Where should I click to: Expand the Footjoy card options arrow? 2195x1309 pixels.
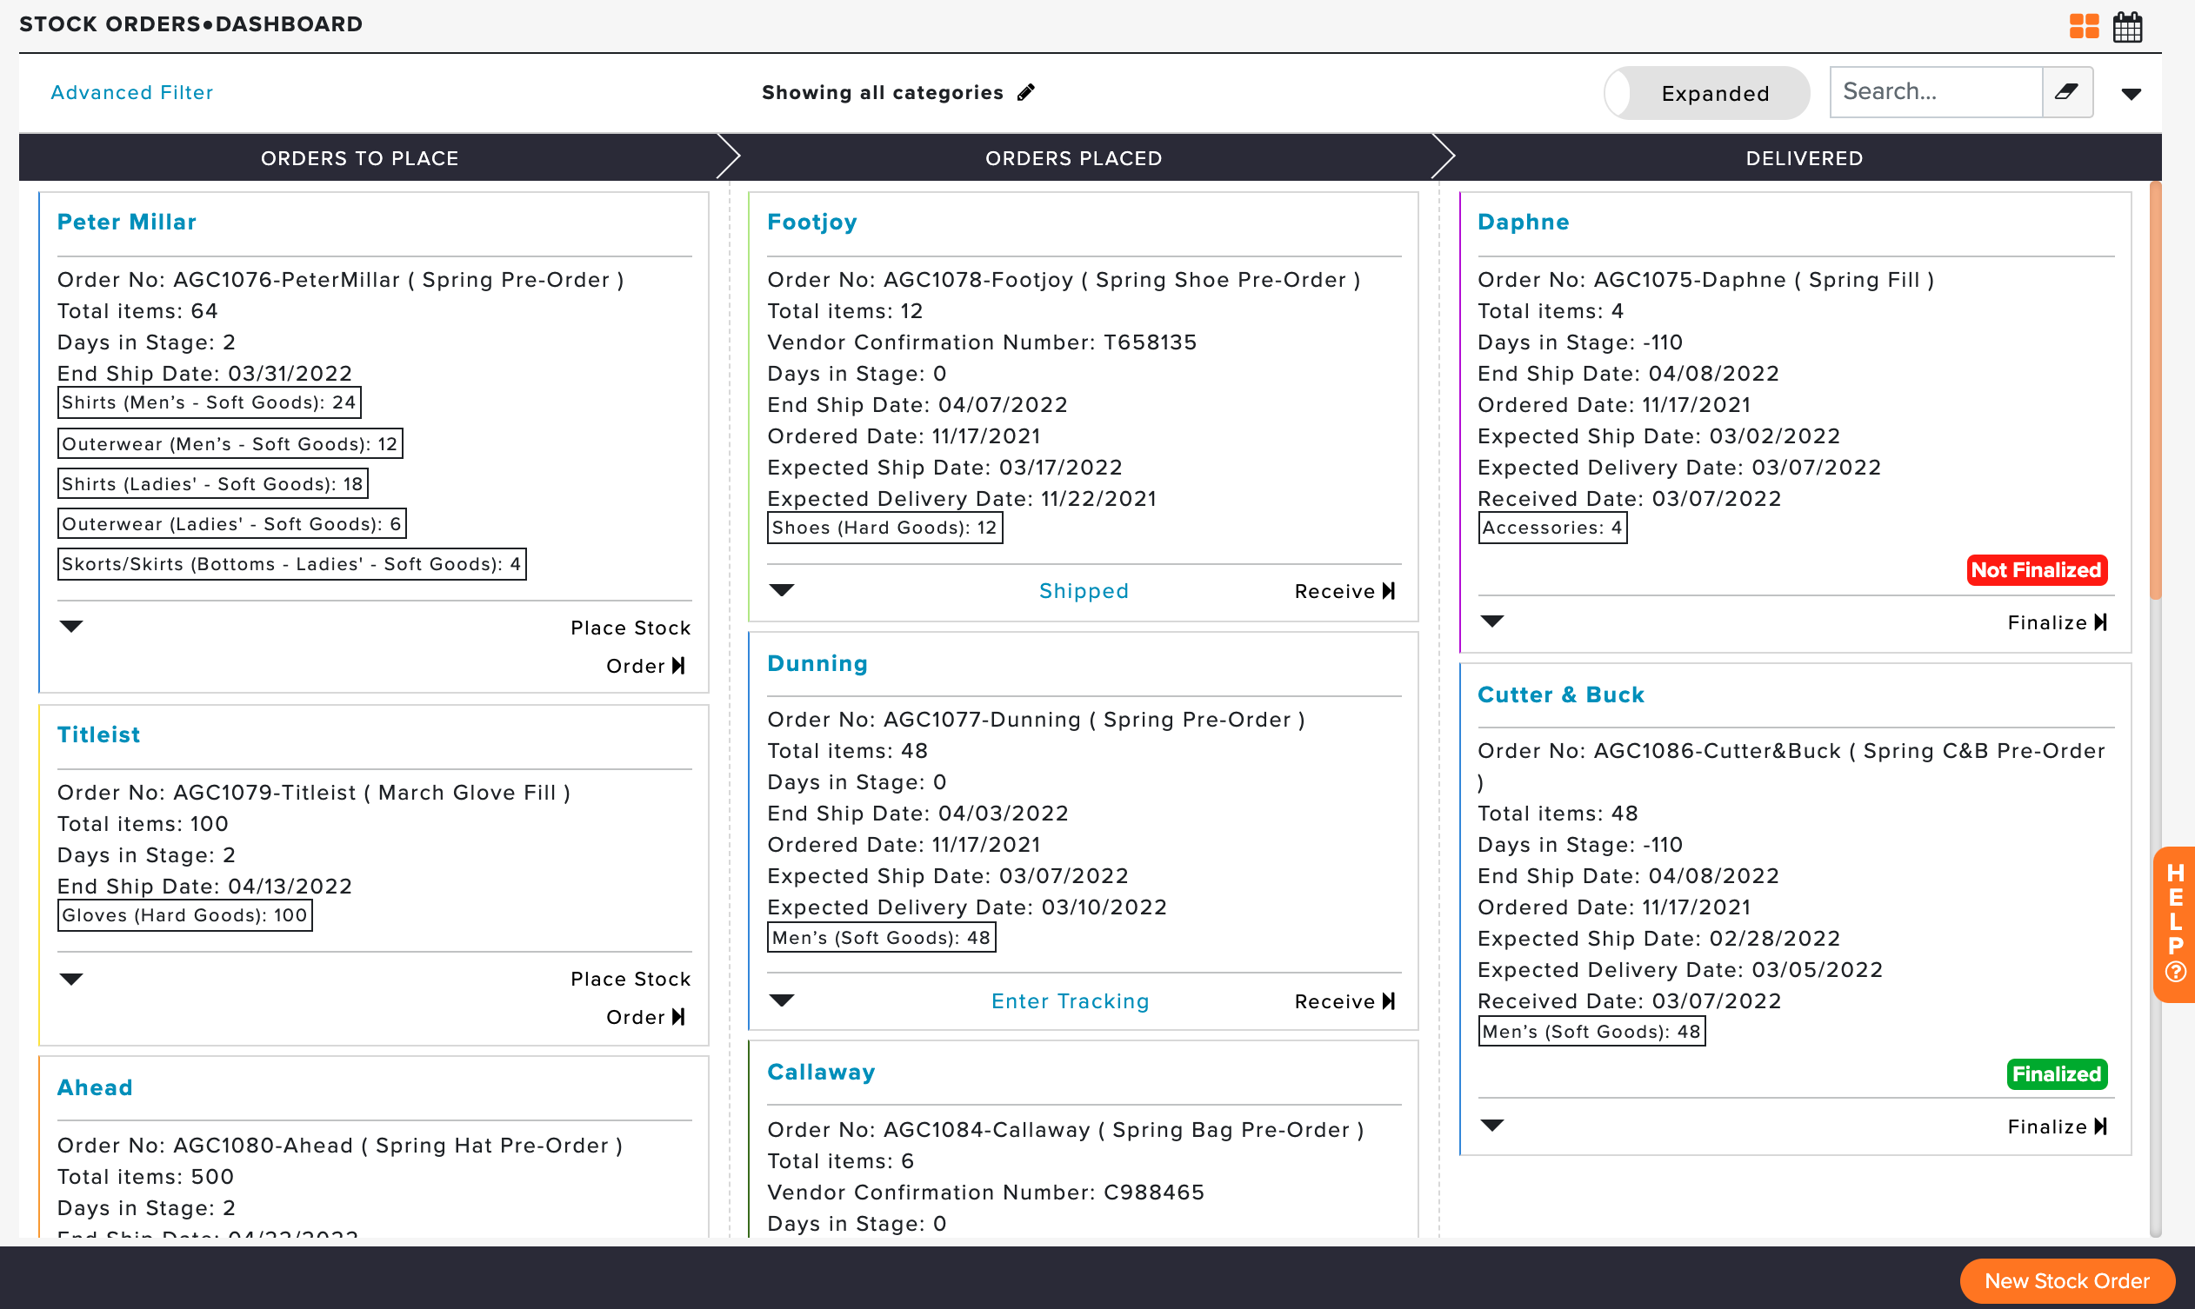782,590
